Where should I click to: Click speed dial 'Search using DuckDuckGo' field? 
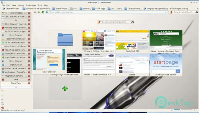(x=116, y=22)
